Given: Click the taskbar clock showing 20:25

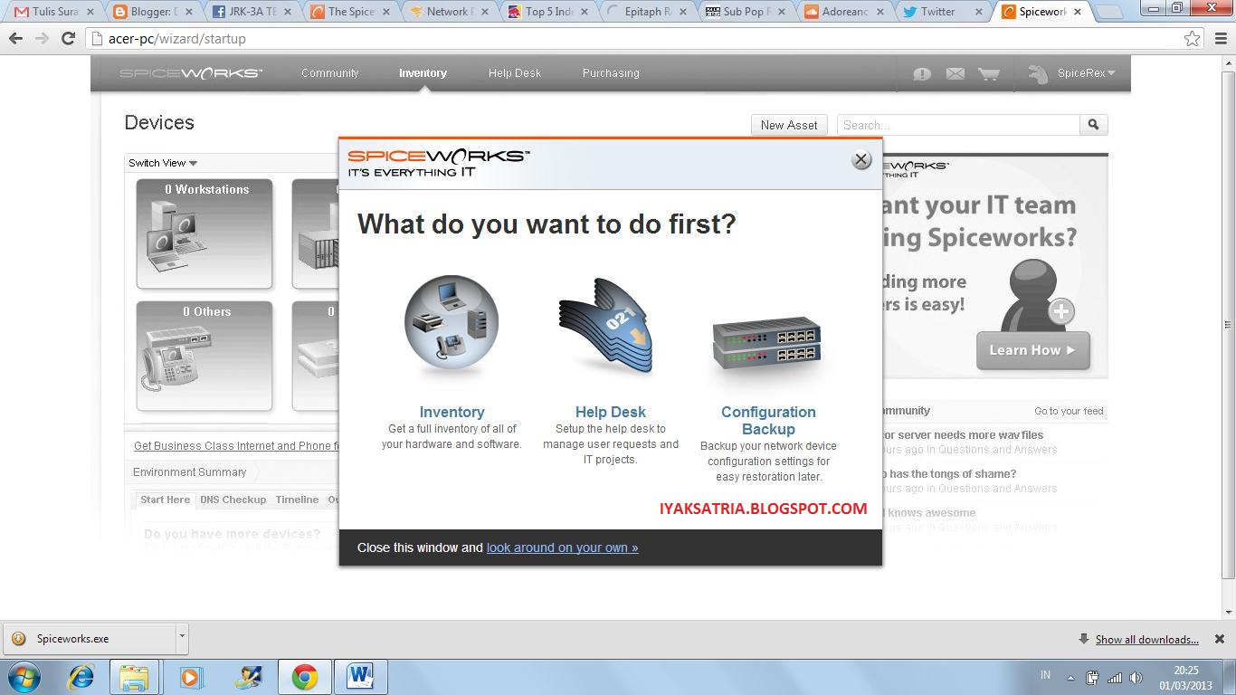Looking at the screenshot, I should click(1185, 678).
